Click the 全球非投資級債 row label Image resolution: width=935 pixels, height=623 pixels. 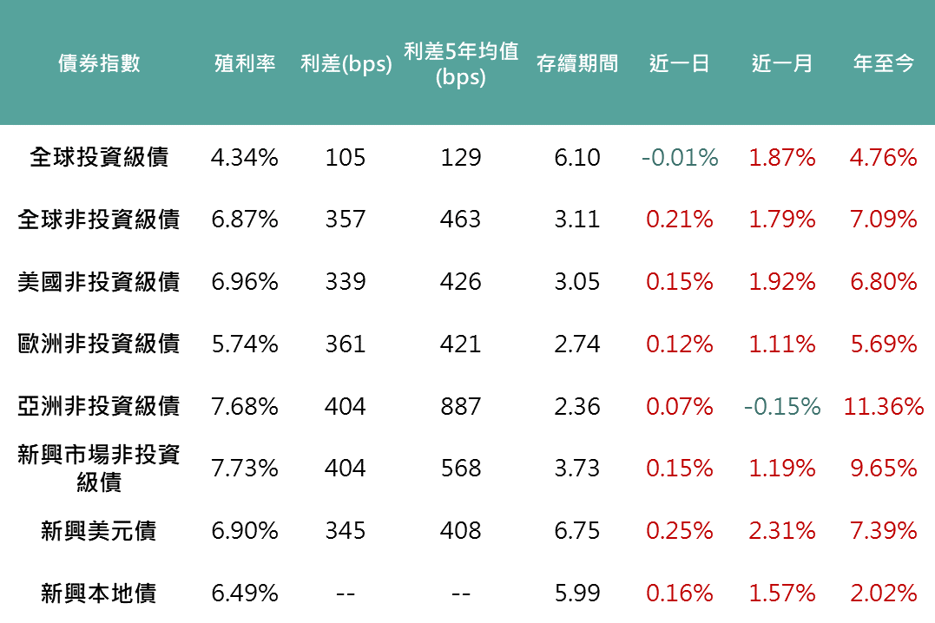(98, 220)
